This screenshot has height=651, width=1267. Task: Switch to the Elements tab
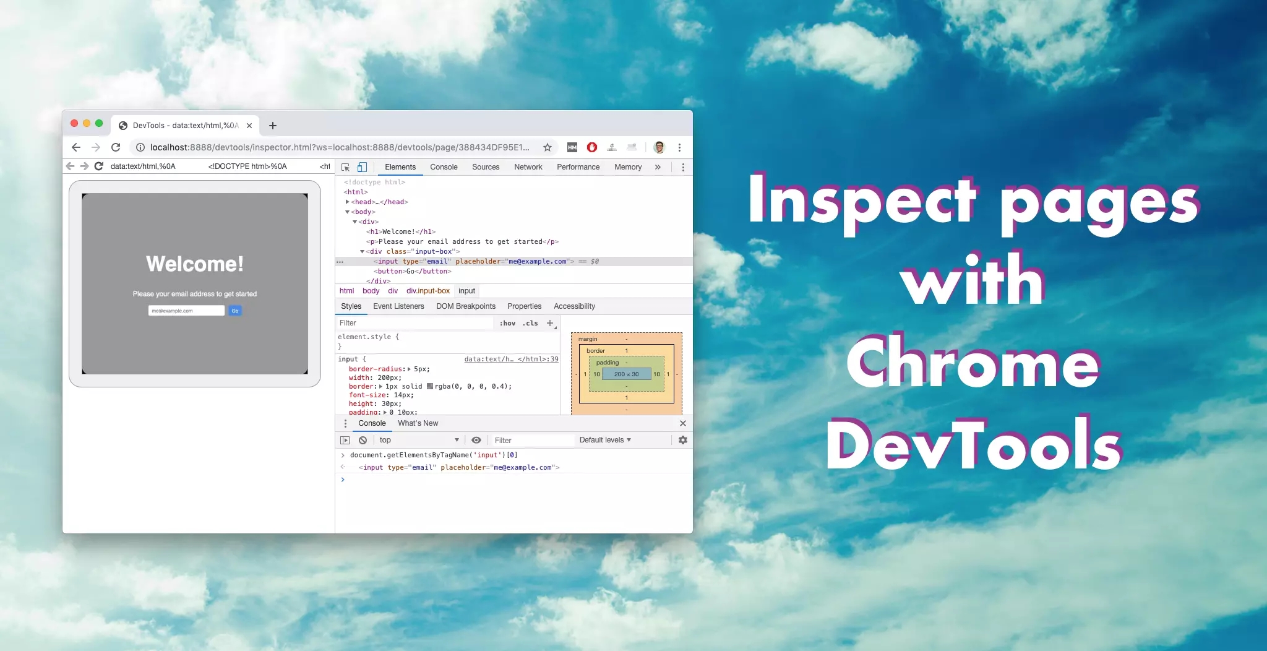tap(400, 167)
